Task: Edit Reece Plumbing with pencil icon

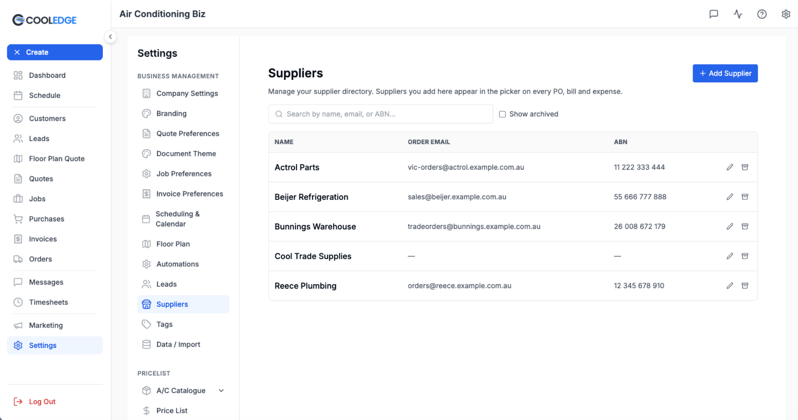Action: click(730, 286)
